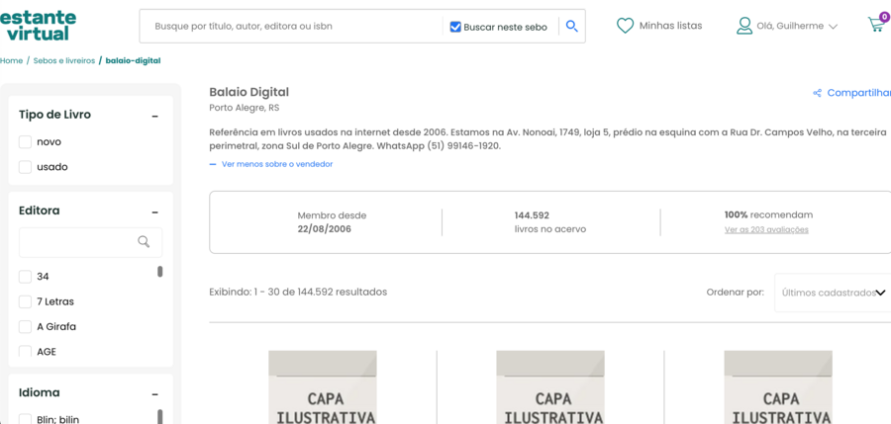Collapse the Tipo de Livro section
This screenshot has height=424, width=891.
(x=154, y=117)
